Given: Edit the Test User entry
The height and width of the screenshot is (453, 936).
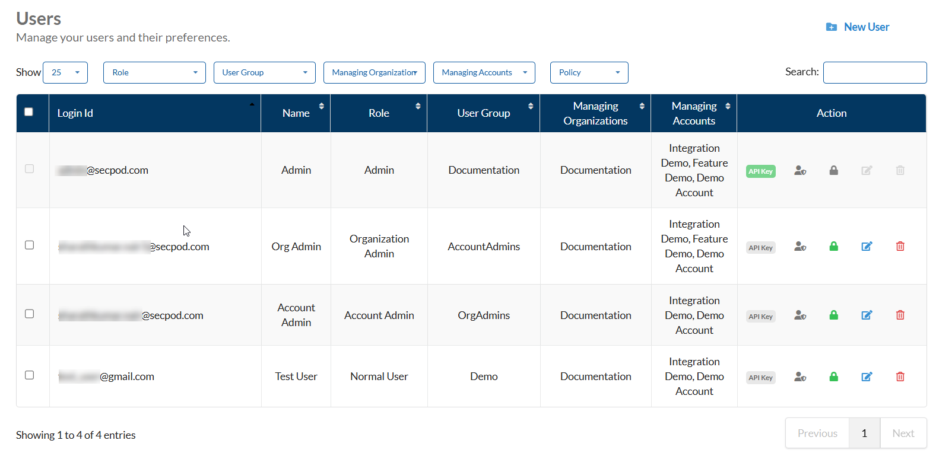Looking at the screenshot, I should (x=867, y=377).
